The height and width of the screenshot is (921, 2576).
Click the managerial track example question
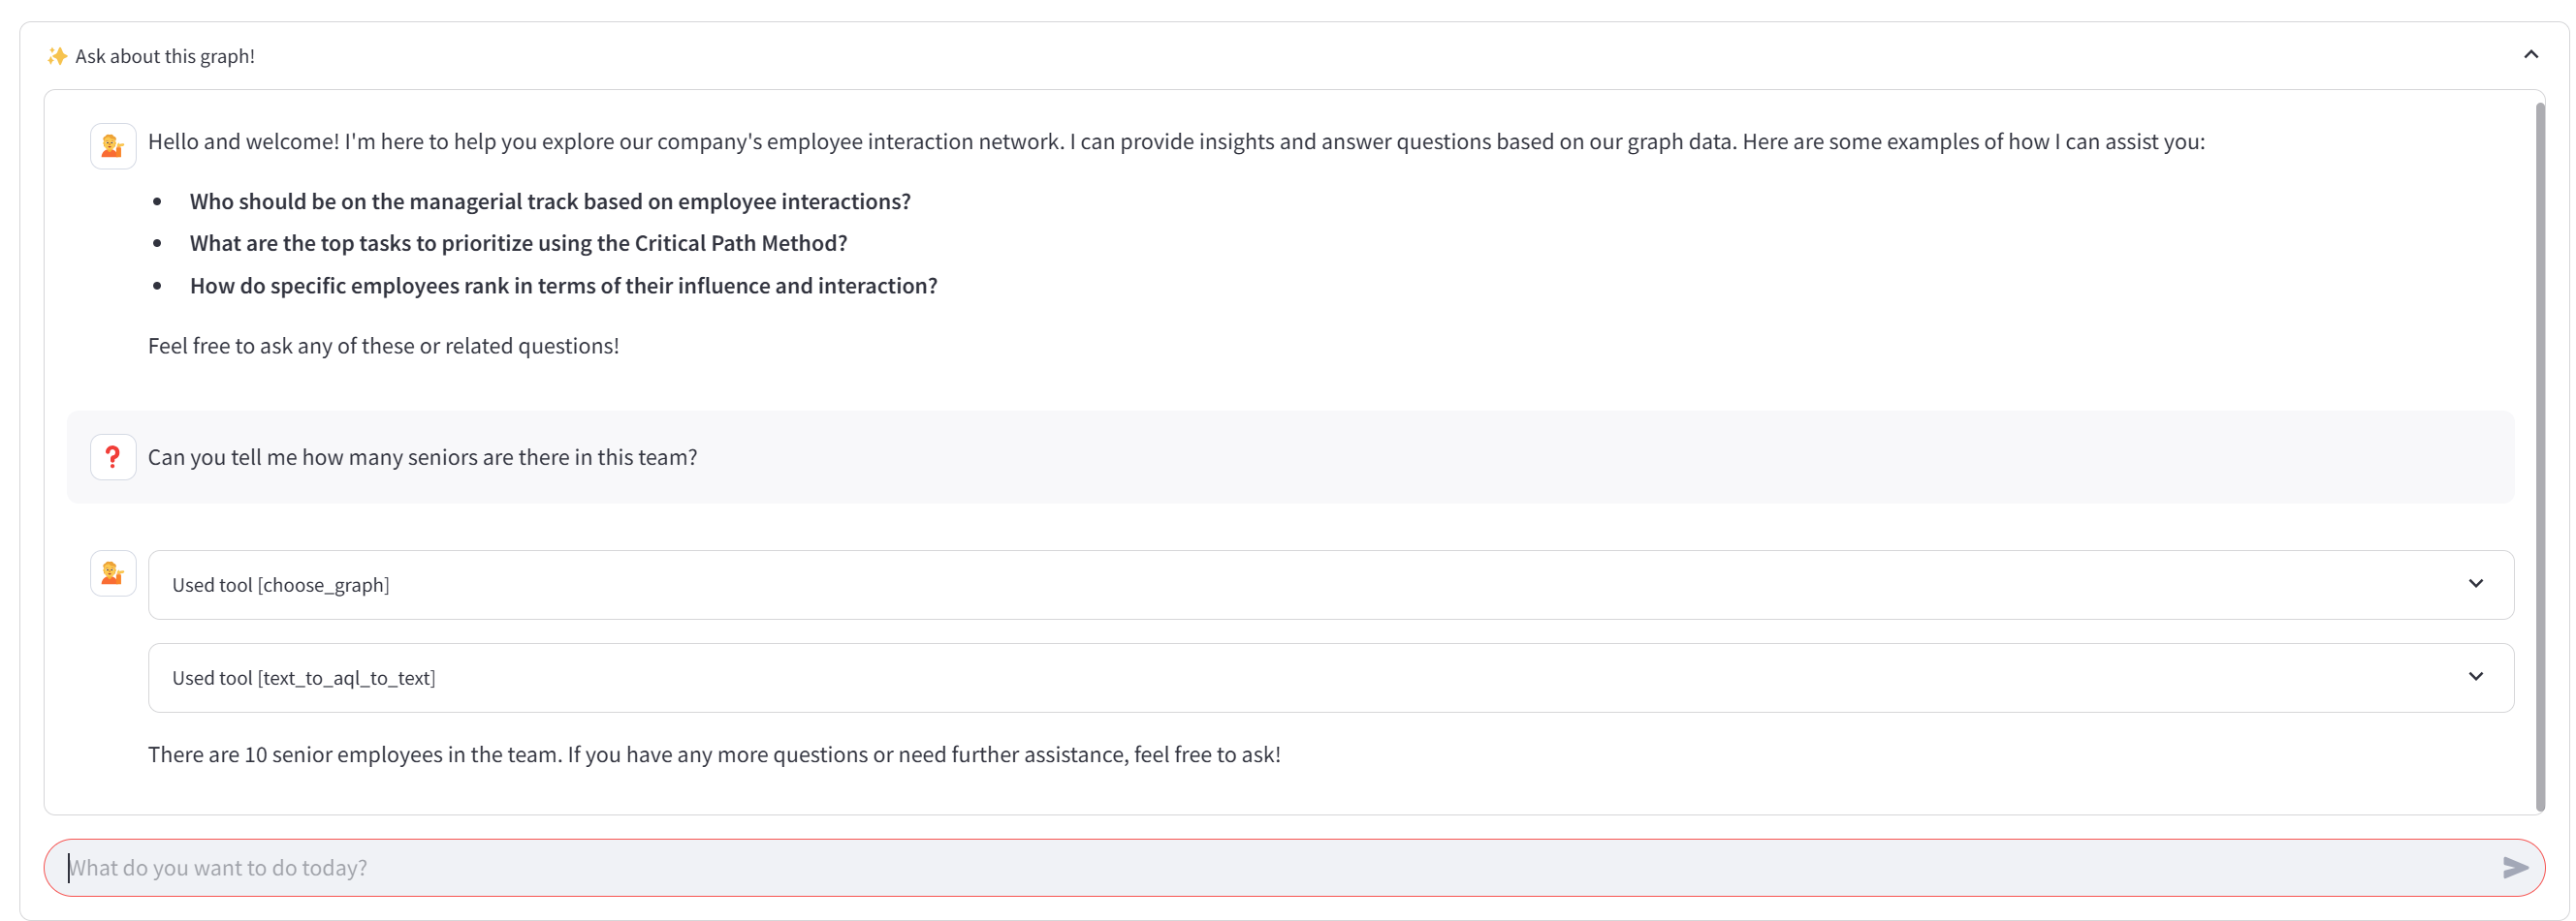click(550, 201)
